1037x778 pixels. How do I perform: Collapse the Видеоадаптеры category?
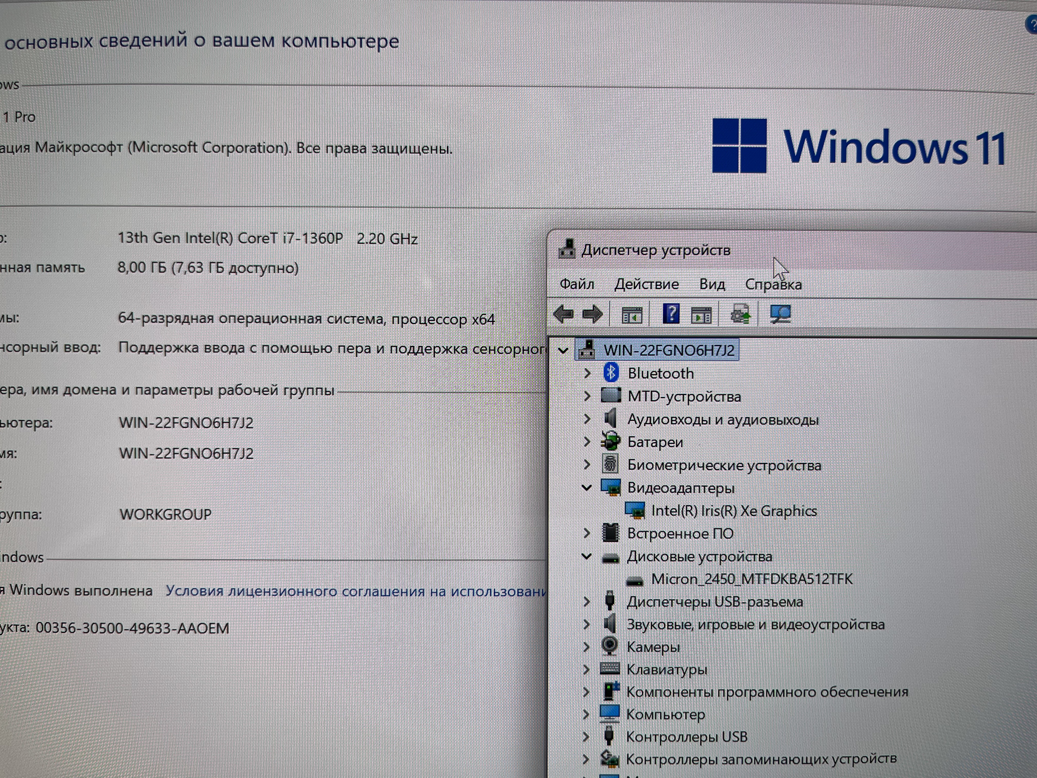586,488
